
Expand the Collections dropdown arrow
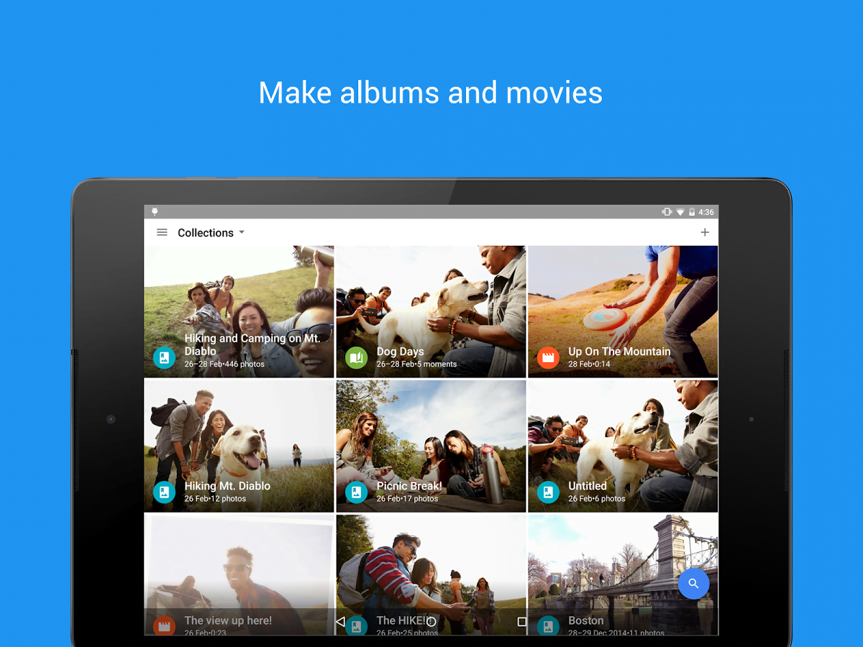(x=242, y=232)
